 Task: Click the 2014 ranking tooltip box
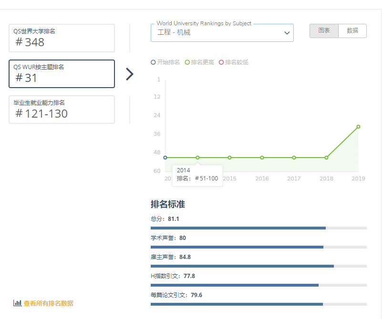pos(197,175)
